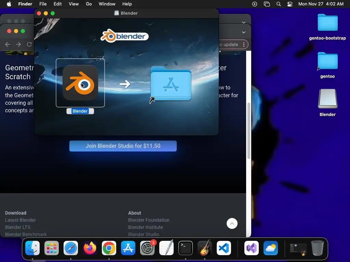
Task: Expand the front browser window tab chevron
Action: pyautogui.click(x=244, y=32)
